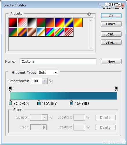Open the Presets flyout menu arrow
This screenshot has width=127, height=145.
(89, 14)
